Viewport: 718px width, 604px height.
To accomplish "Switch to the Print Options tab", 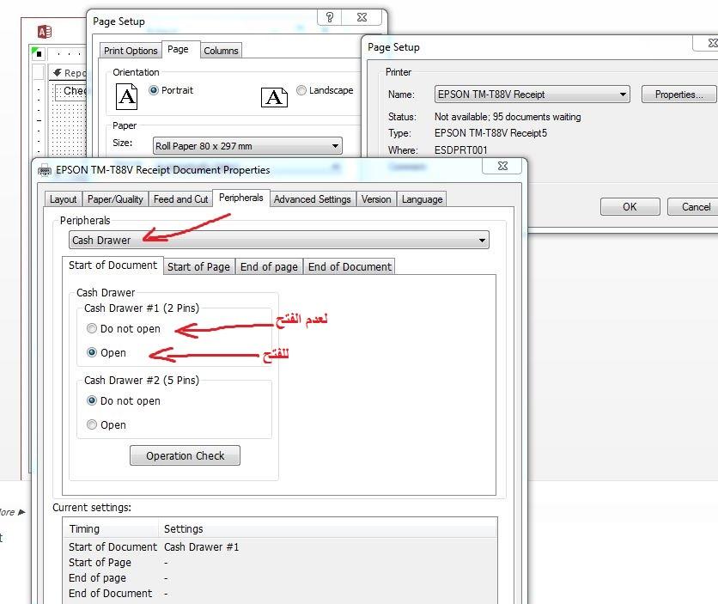I will click(x=131, y=51).
